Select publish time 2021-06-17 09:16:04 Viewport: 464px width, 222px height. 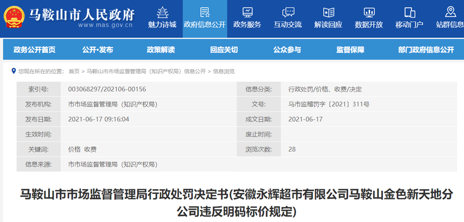pyautogui.click(x=98, y=119)
